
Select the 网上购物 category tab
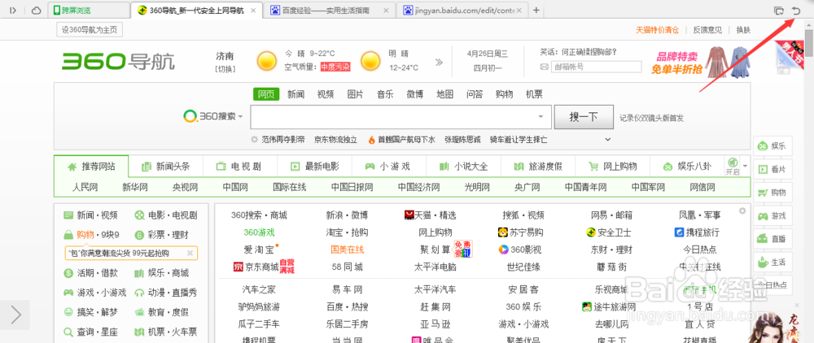click(613, 167)
